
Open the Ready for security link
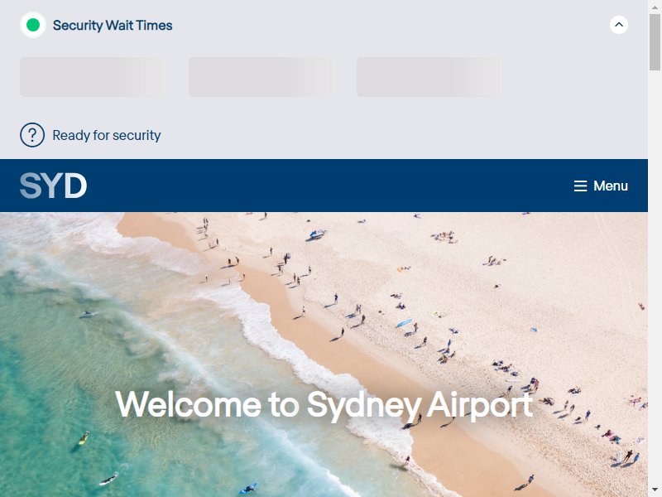107,135
